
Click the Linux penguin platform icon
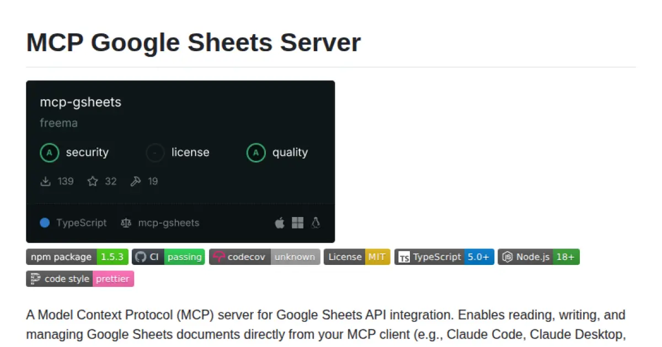click(x=316, y=223)
